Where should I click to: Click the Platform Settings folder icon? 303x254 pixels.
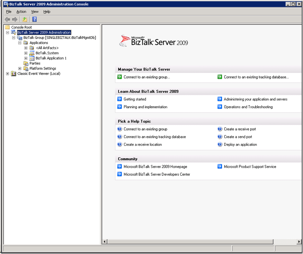(x=26, y=69)
